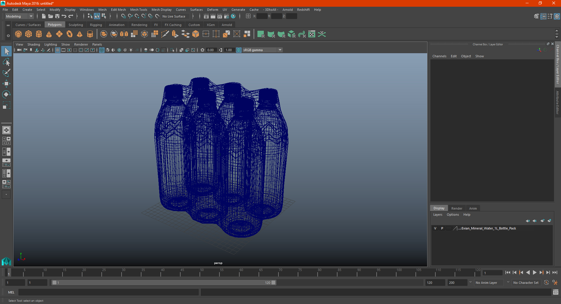
Task: Switch to the Rendering shelf tab
Action: 139,25
